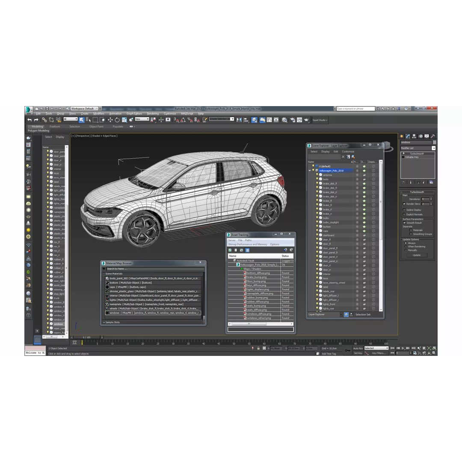Image resolution: width=462 pixels, height=462 pixels.
Task: Click the Key Filters button
Action: 379,353
